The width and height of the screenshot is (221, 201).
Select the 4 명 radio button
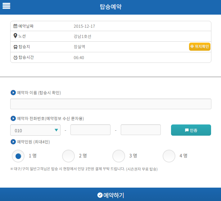point(169,156)
